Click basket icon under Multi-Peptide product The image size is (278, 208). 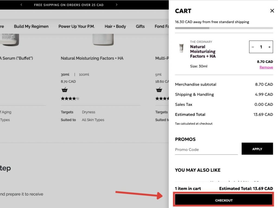[159, 90]
